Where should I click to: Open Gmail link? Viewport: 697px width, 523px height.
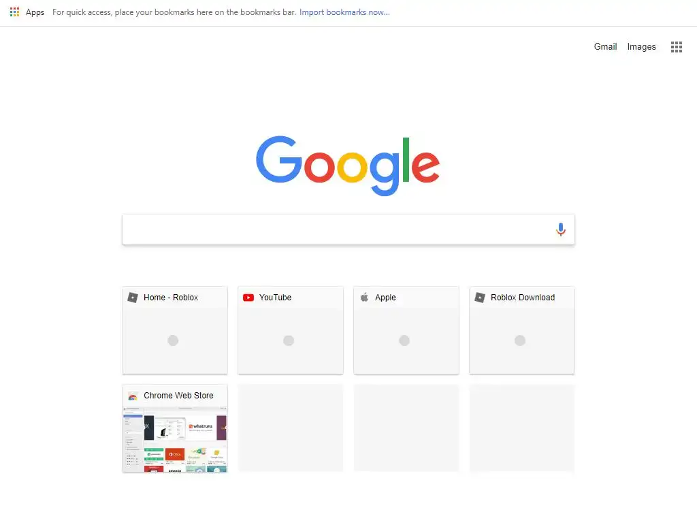605,47
